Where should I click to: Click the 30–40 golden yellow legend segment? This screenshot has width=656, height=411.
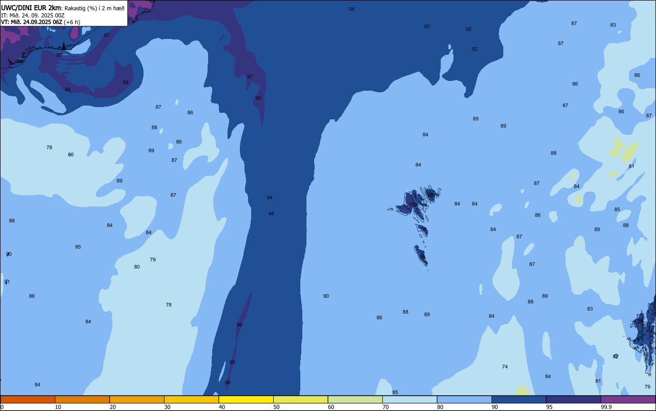(x=191, y=399)
